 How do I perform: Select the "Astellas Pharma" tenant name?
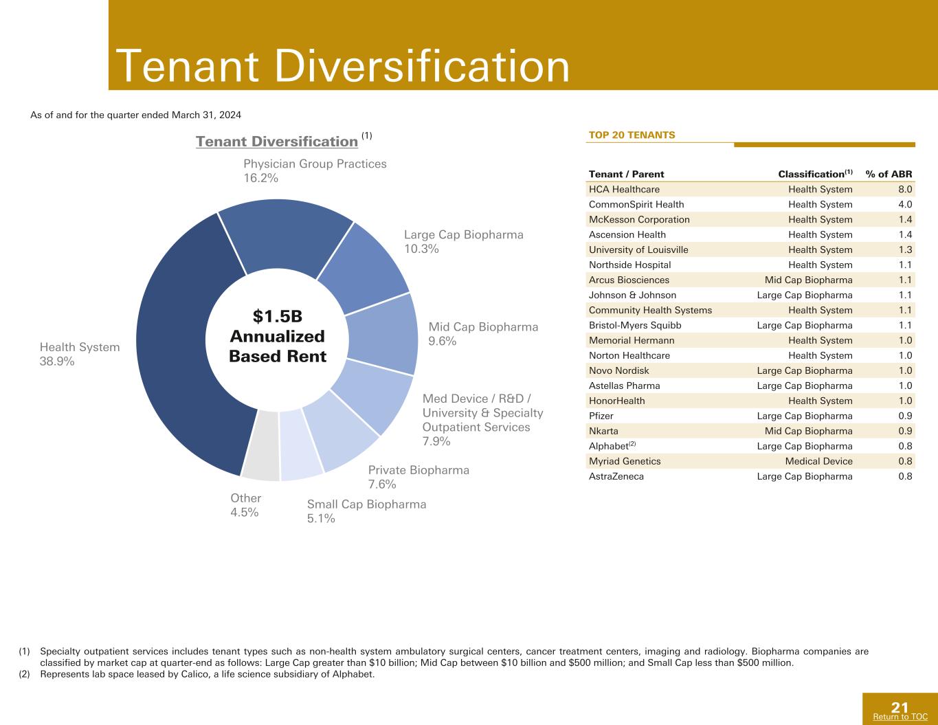coord(625,386)
